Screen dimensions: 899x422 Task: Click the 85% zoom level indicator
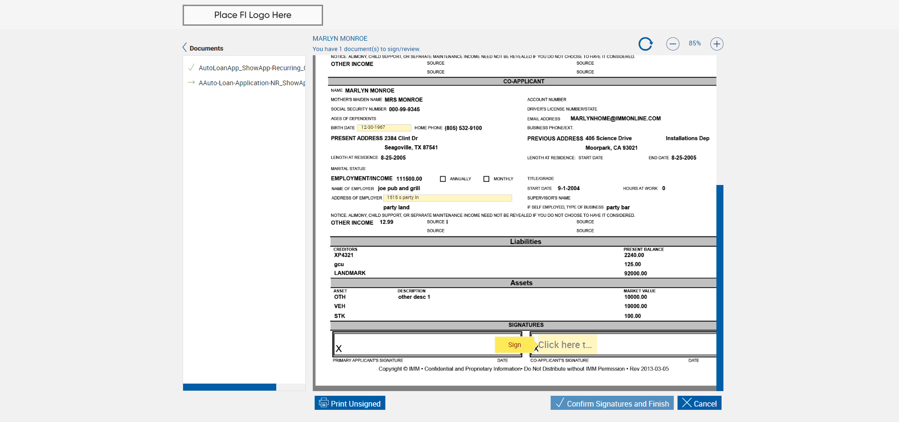click(695, 44)
